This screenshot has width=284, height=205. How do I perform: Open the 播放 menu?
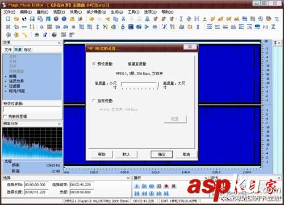(43, 12)
